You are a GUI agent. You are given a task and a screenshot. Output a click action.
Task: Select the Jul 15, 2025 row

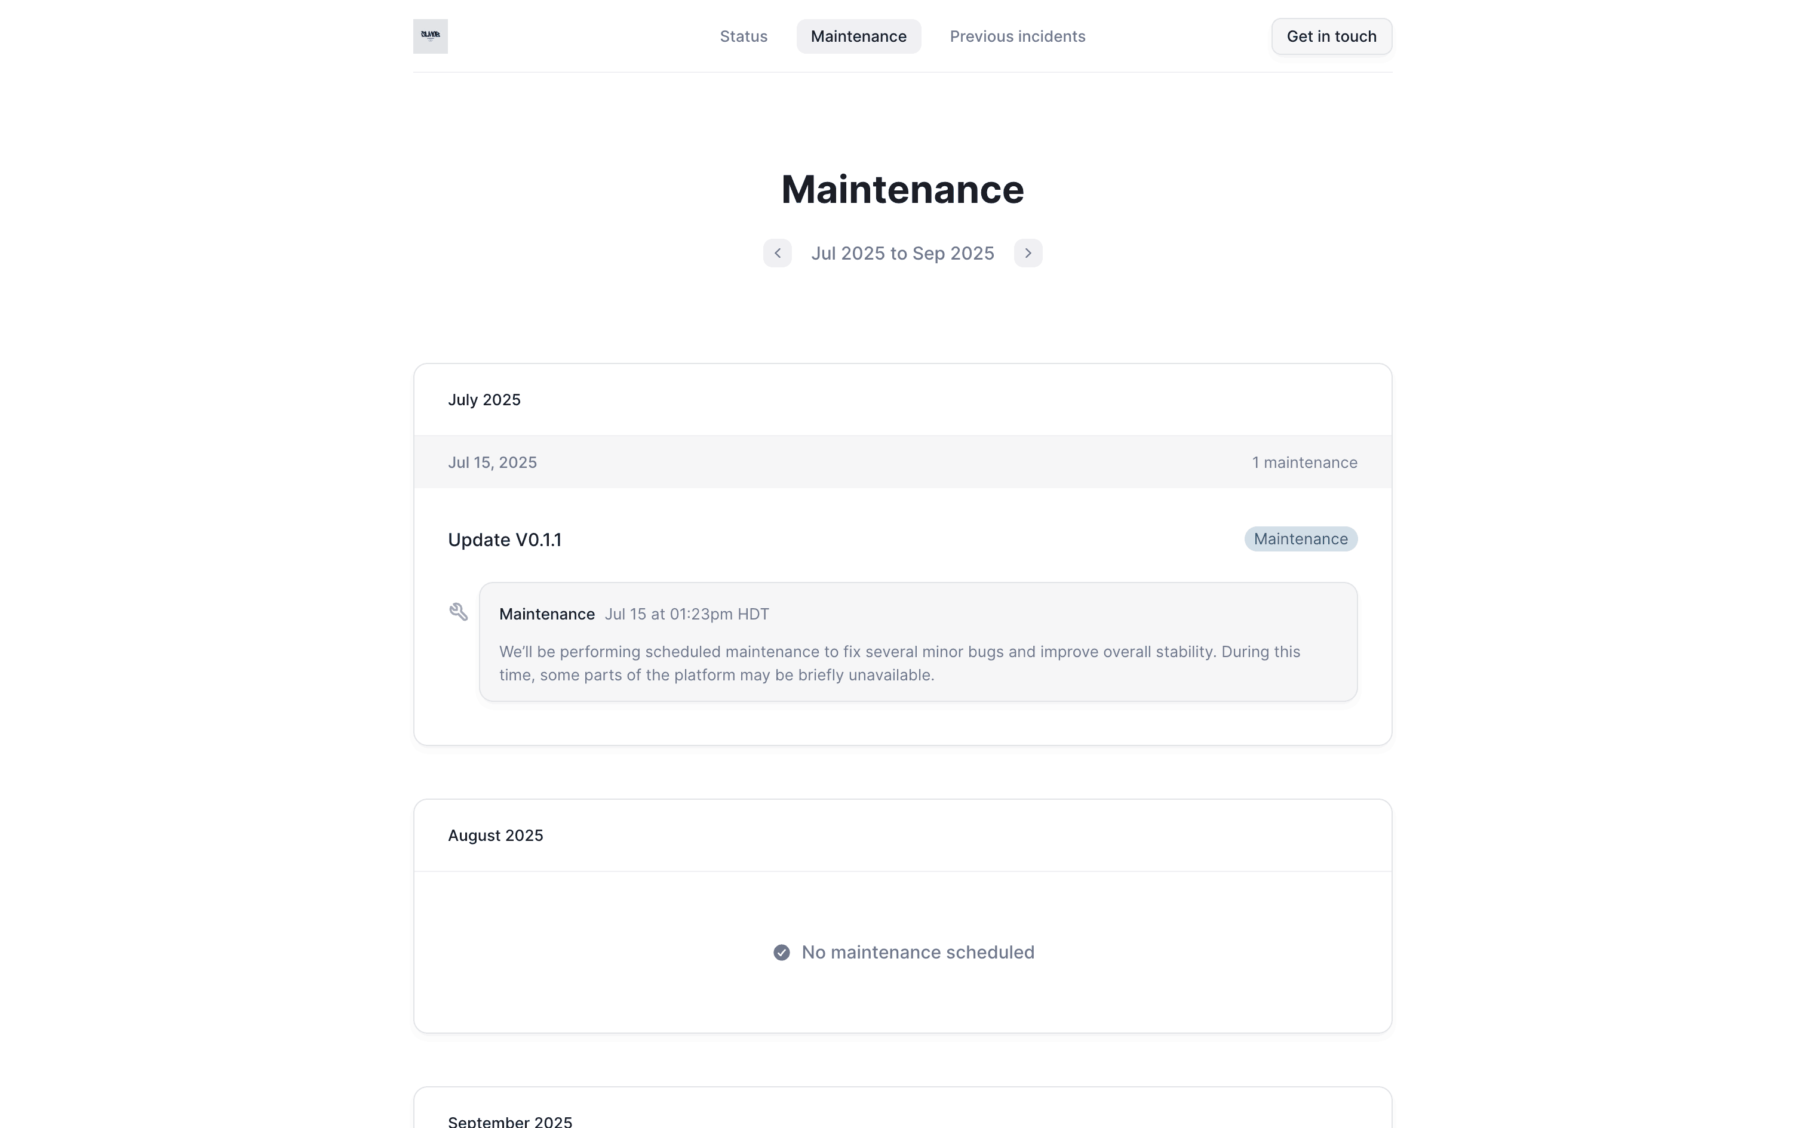492,462
